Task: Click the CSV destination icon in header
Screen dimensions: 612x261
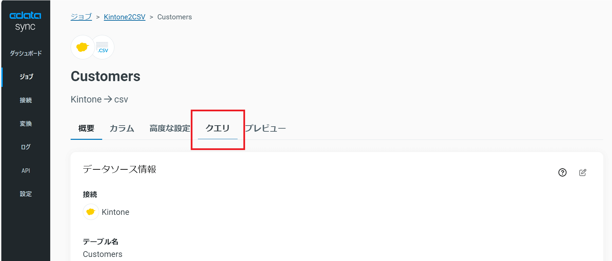Action: 103,47
